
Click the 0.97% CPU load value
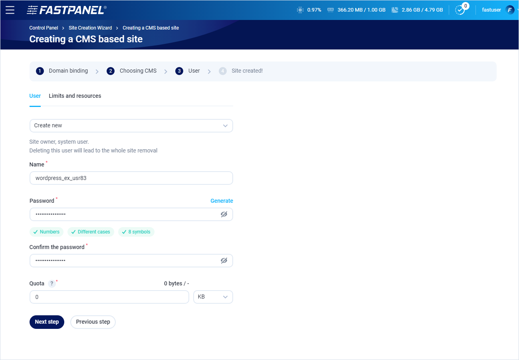[x=314, y=10]
